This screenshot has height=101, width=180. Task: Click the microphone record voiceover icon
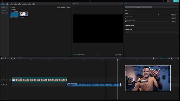point(153,58)
